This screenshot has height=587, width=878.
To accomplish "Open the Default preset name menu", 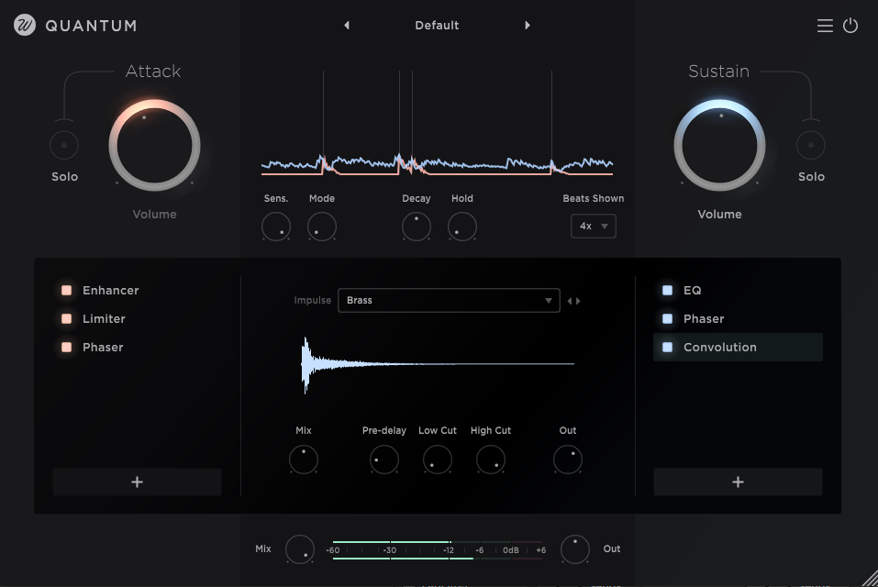I will [437, 26].
